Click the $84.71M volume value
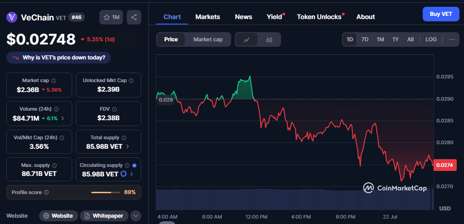 [x=26, y=118]
